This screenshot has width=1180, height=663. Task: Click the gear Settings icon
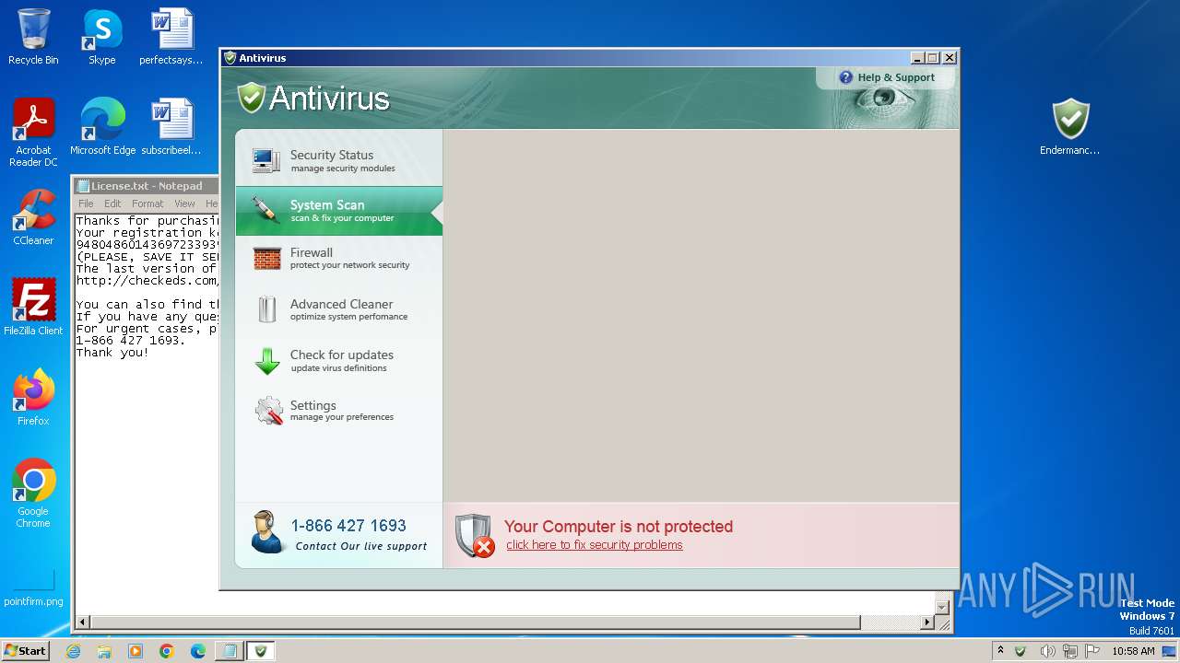(x=268, y=411)
